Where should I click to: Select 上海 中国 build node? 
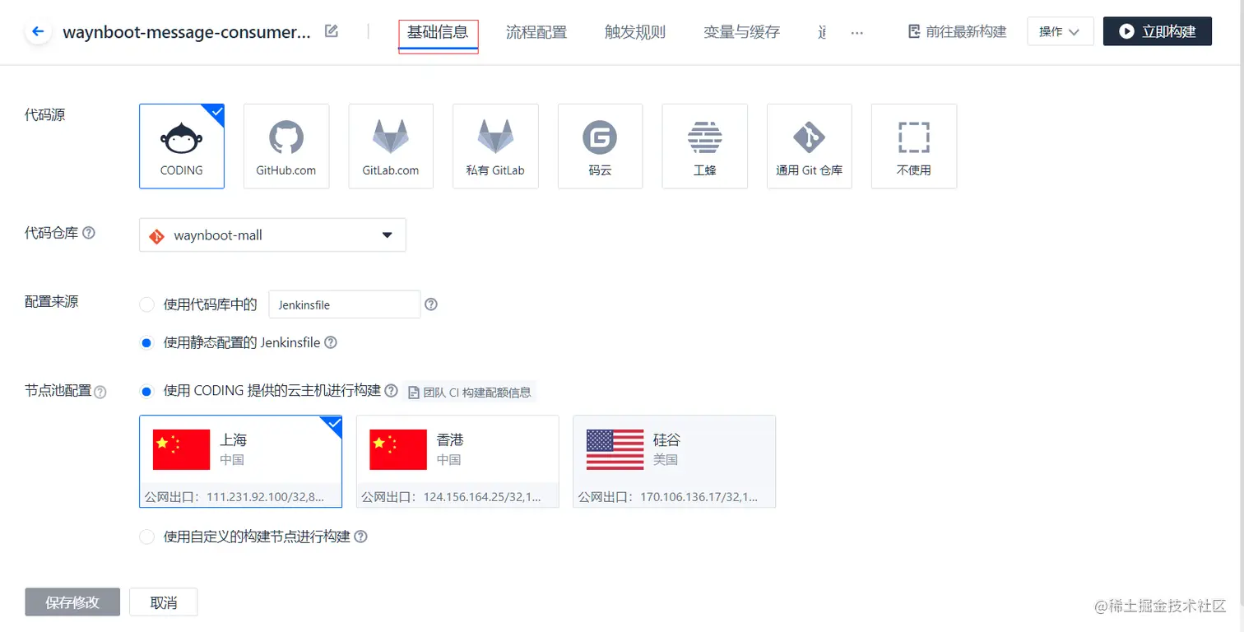(241, 461)
